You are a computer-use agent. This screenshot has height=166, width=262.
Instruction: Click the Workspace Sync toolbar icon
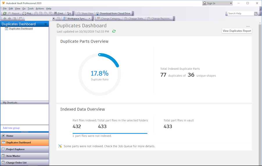tap(65, 19)
